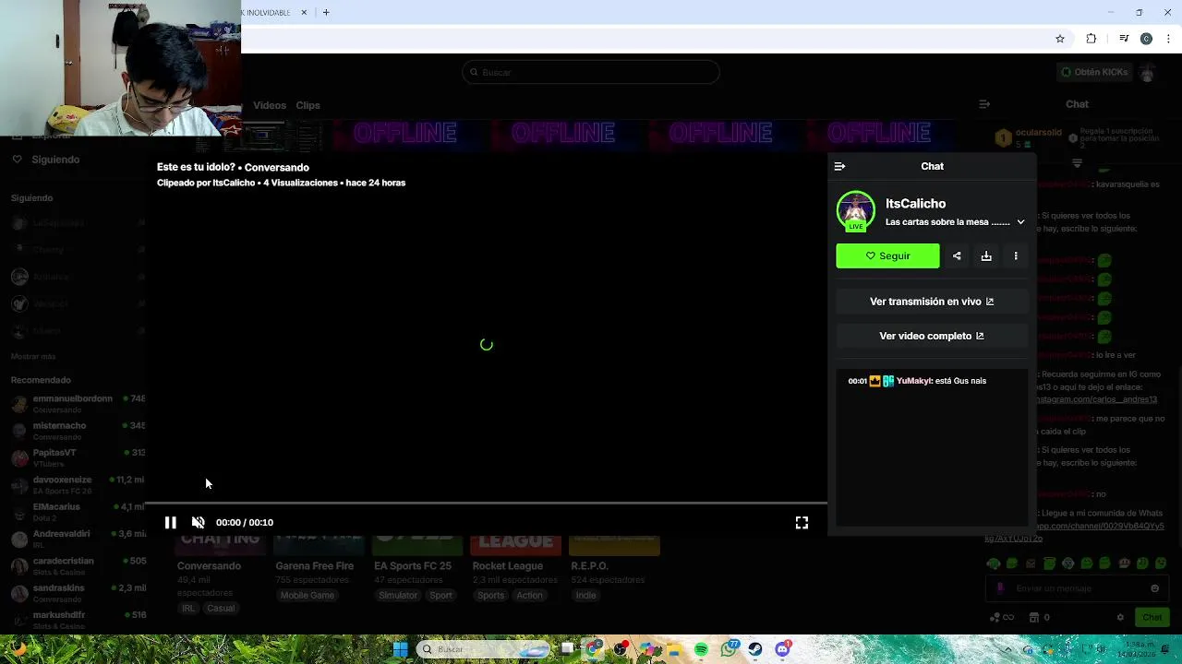Download the clip
Viewport: 1182px width, 664px height.
click(986, 255)
